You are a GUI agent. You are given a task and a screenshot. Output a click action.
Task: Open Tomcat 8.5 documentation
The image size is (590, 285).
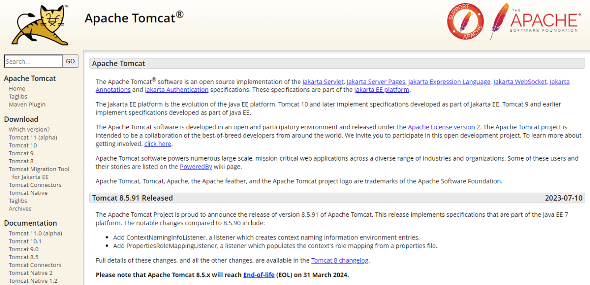[x=24, y=257]
